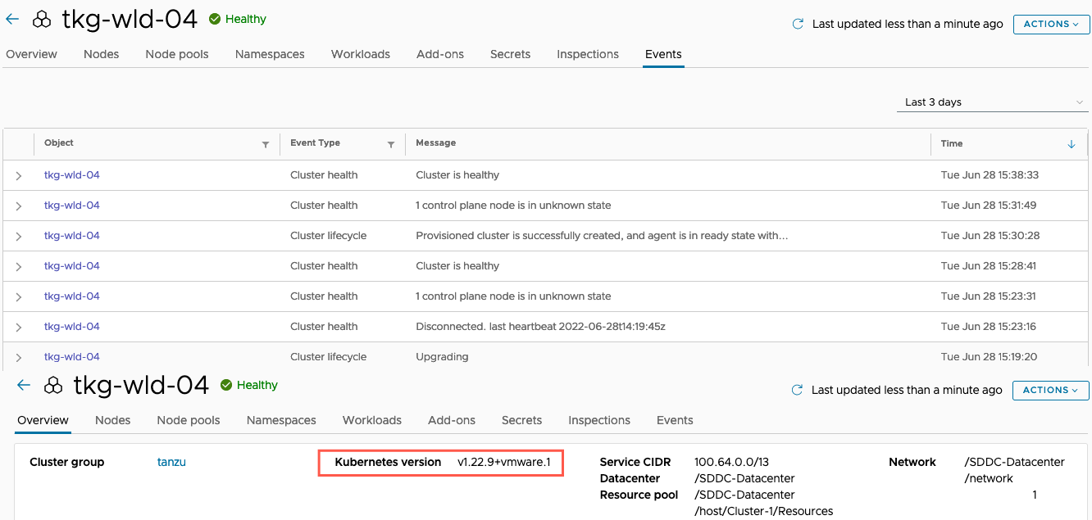This screenshot has height=520, width=1092.
Task: Click the green Healthy check icon on Events page
Action: [x=215, y=19]
